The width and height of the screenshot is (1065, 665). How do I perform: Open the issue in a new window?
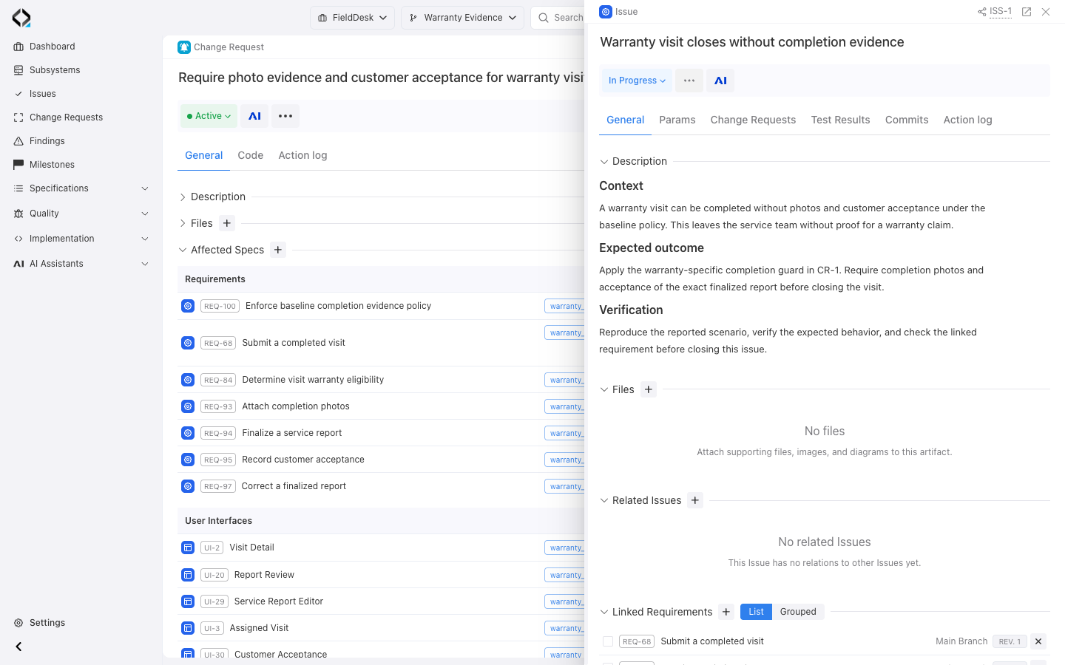point(1027,12)
